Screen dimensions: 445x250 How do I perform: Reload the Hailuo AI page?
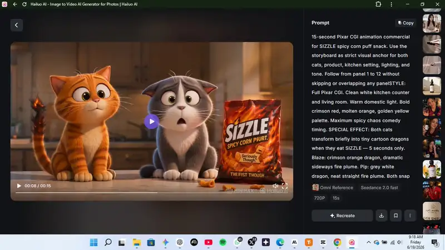[24, 4]
